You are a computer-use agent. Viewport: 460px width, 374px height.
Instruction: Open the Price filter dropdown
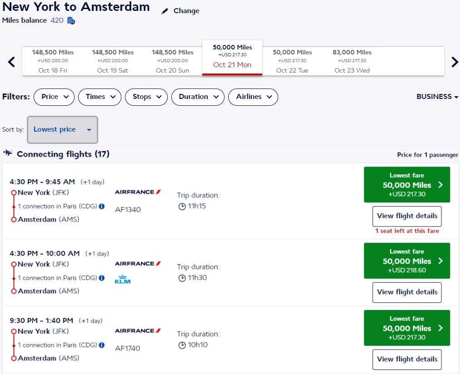54,97
